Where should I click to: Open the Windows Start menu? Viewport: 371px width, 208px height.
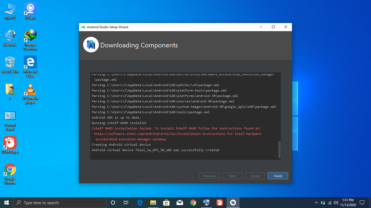coord(7,203)
